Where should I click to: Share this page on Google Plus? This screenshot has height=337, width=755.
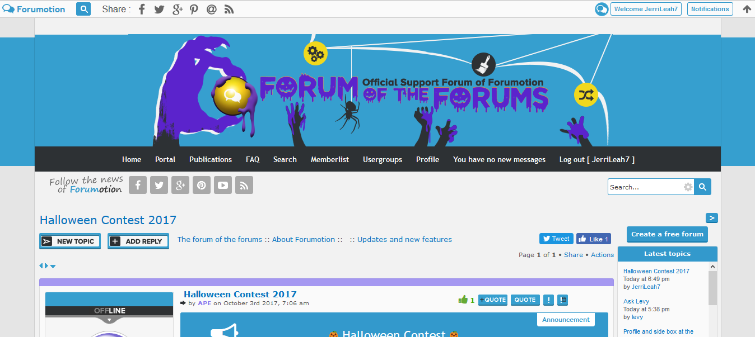click(178, 9)
